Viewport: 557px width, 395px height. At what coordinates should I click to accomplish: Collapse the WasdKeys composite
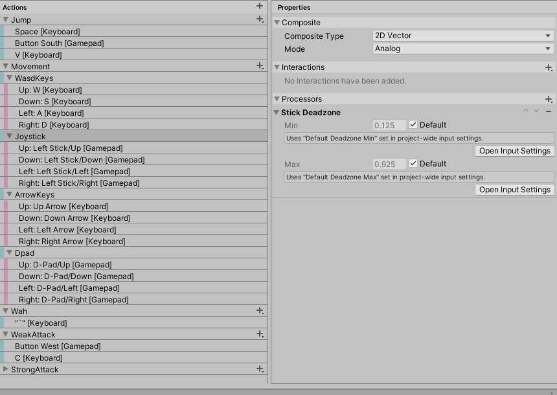click(10, 78)
